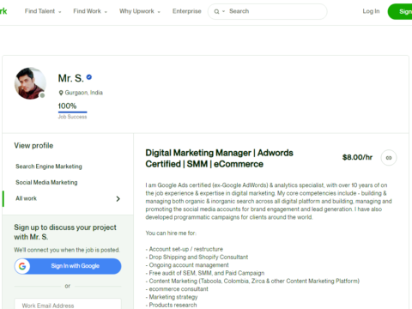Open the search type dropdown arrow
Image resolution: width=412 pixels, height=309 pixels.
pos(224,11)
